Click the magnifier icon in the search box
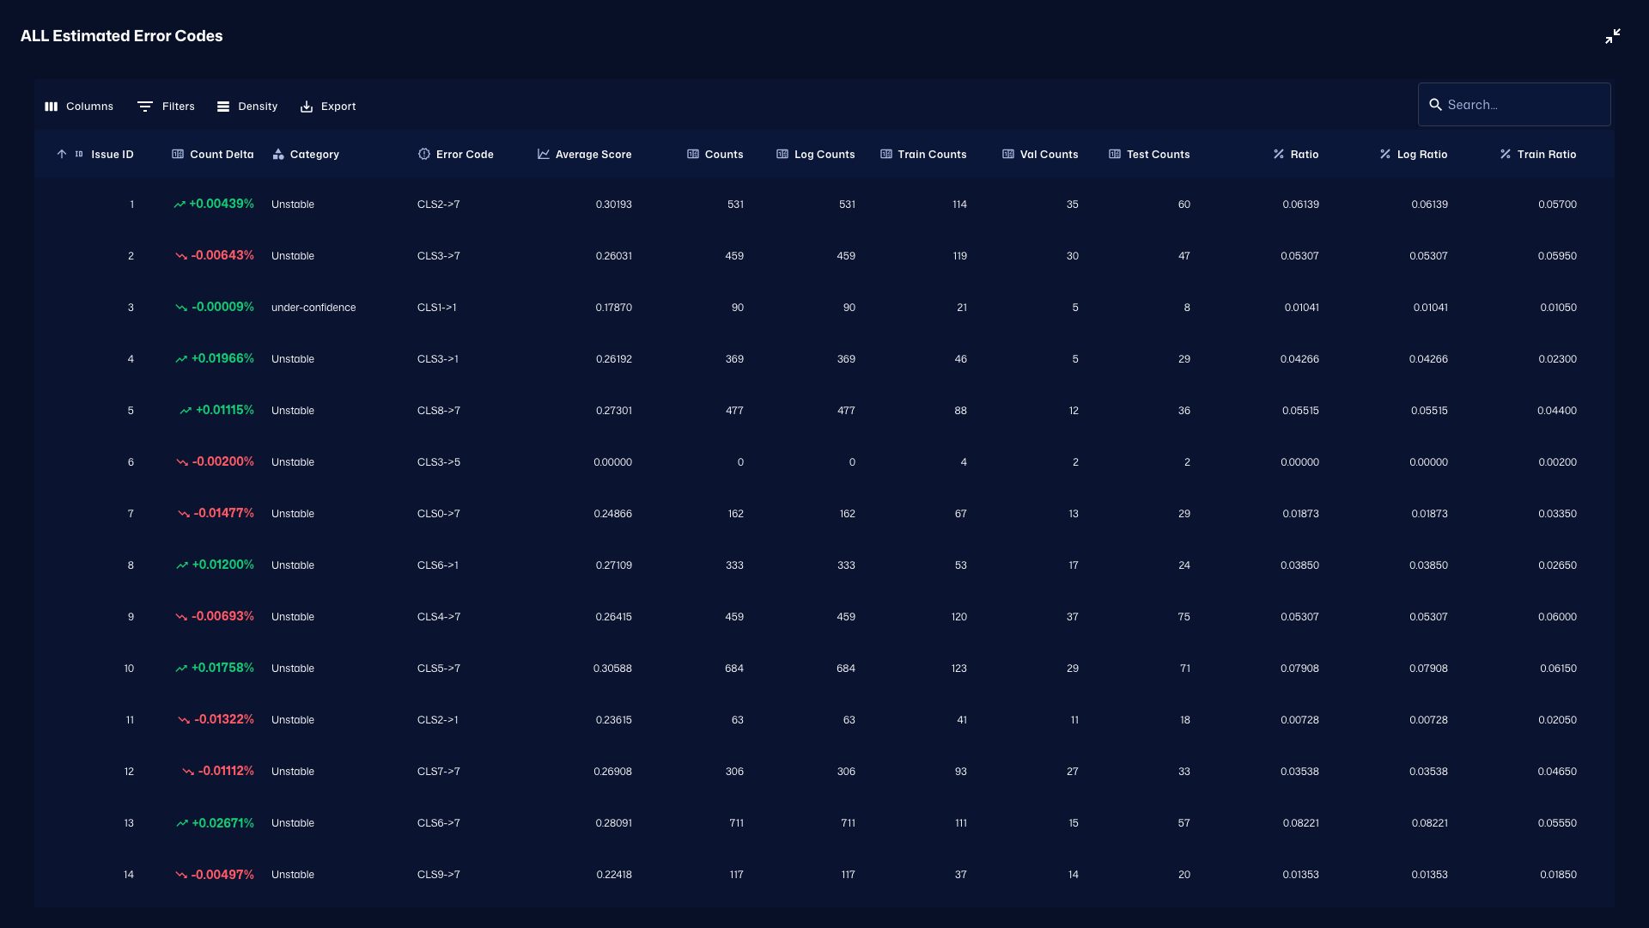Screen dimensions: 1649x928 pos(1436,104)
